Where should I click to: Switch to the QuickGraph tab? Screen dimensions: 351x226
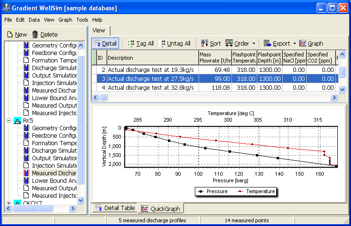click(x=160, y=209)
